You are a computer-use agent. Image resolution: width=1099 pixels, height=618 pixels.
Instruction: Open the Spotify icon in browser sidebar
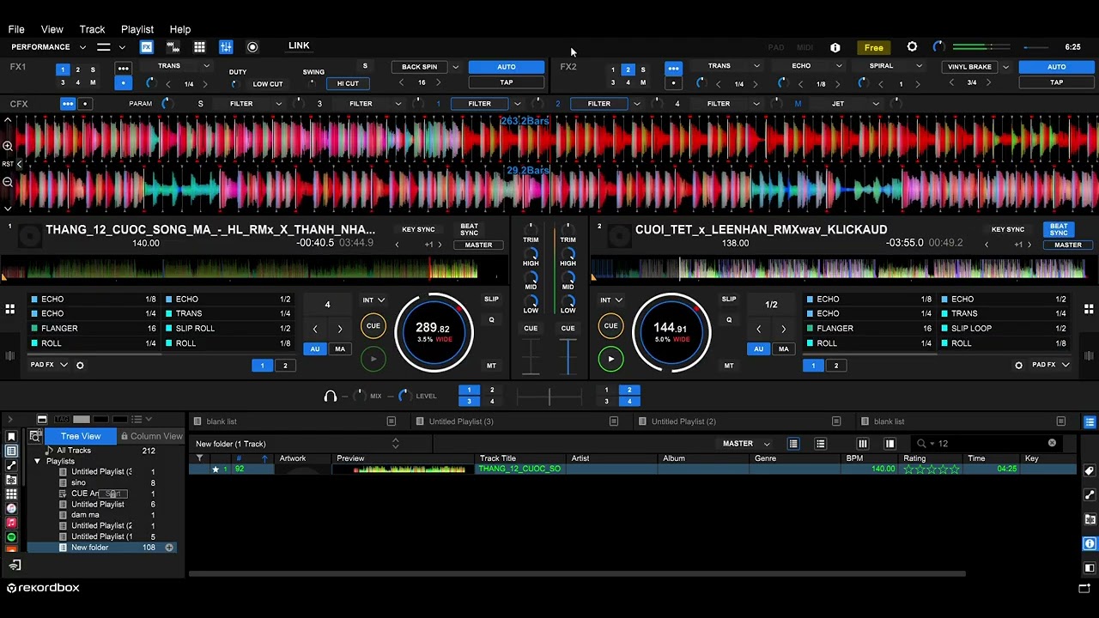[x=11, y=537]
